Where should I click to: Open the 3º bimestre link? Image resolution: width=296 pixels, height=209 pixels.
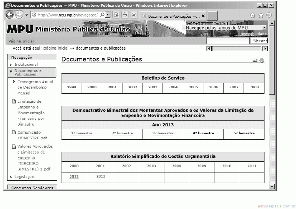tap(163, 133)
